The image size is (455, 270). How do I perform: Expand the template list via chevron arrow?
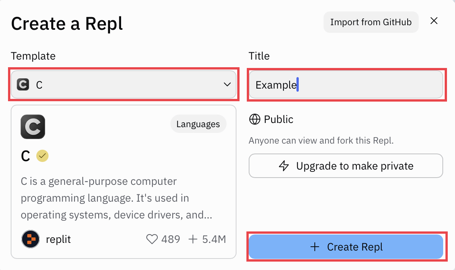227,84
